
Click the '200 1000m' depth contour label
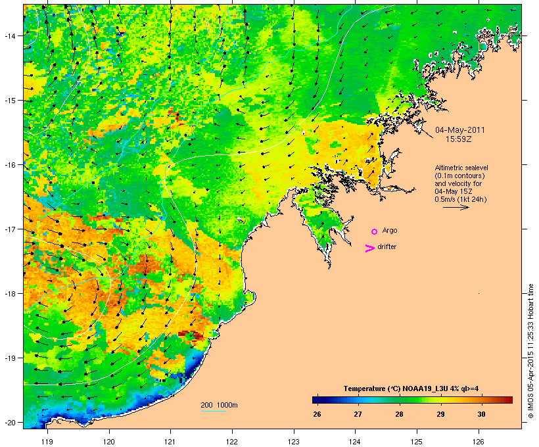click(x=219, y=405)
